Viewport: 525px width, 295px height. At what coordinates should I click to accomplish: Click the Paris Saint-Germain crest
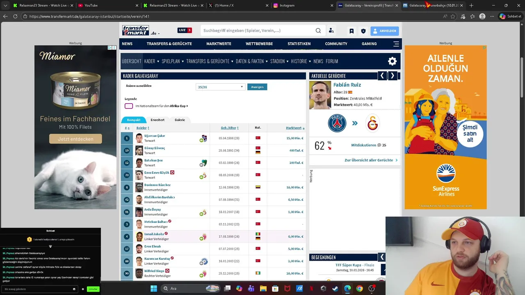point(337,123)
